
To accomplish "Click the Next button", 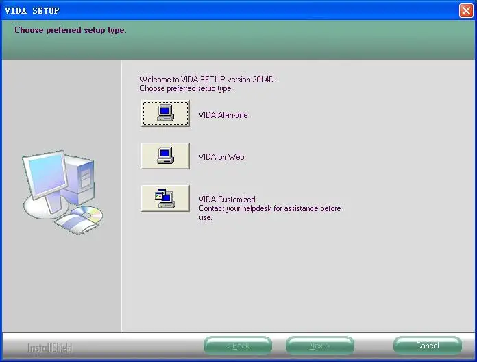I will [320, 346].
